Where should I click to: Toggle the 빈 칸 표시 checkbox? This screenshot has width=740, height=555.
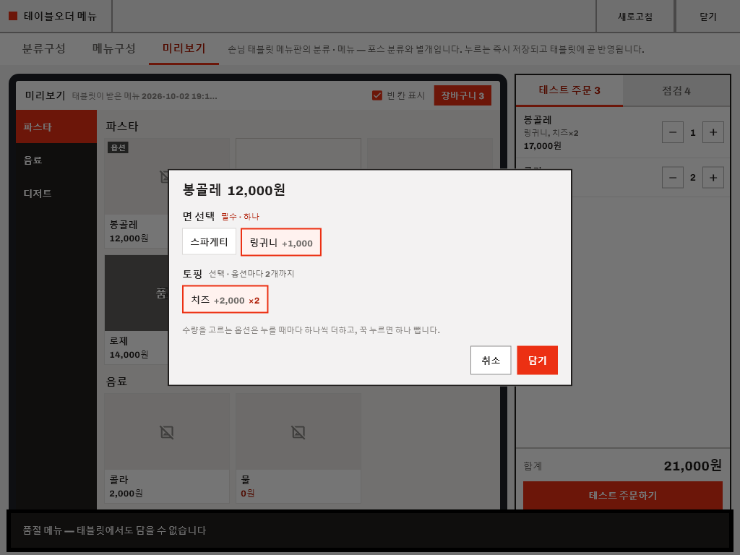pos(377,95)
